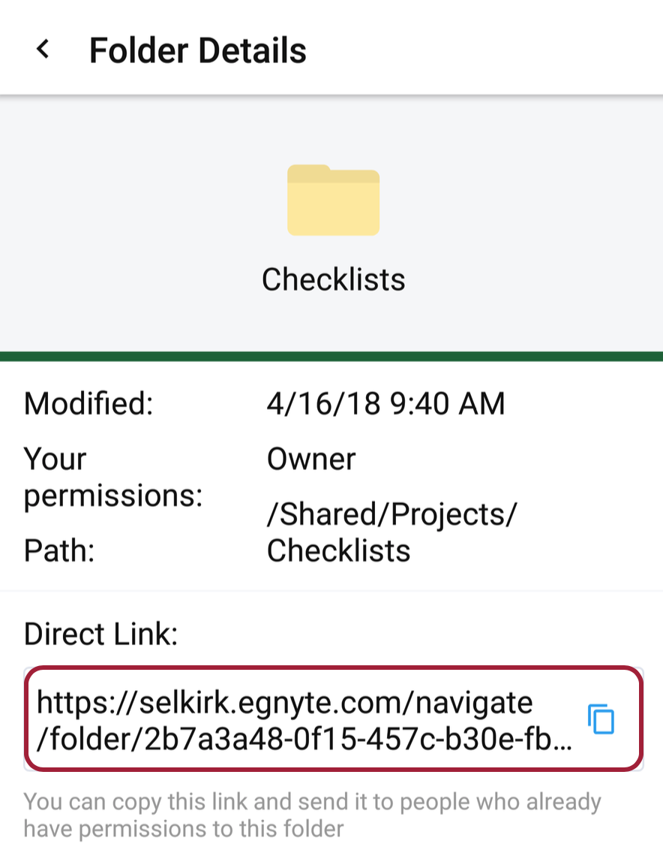Click the Direct Link section heading
Image resolution: width=663 pixels, height=853 pixels.
[x=100, y=634]
